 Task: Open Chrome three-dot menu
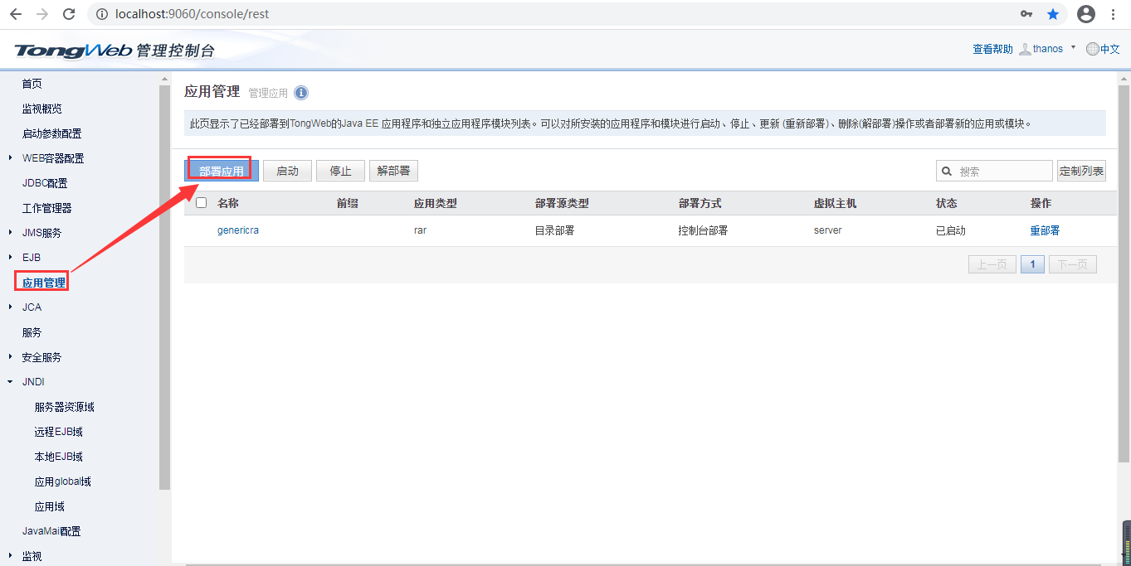pyautogui.click(x=1113, y=14)
